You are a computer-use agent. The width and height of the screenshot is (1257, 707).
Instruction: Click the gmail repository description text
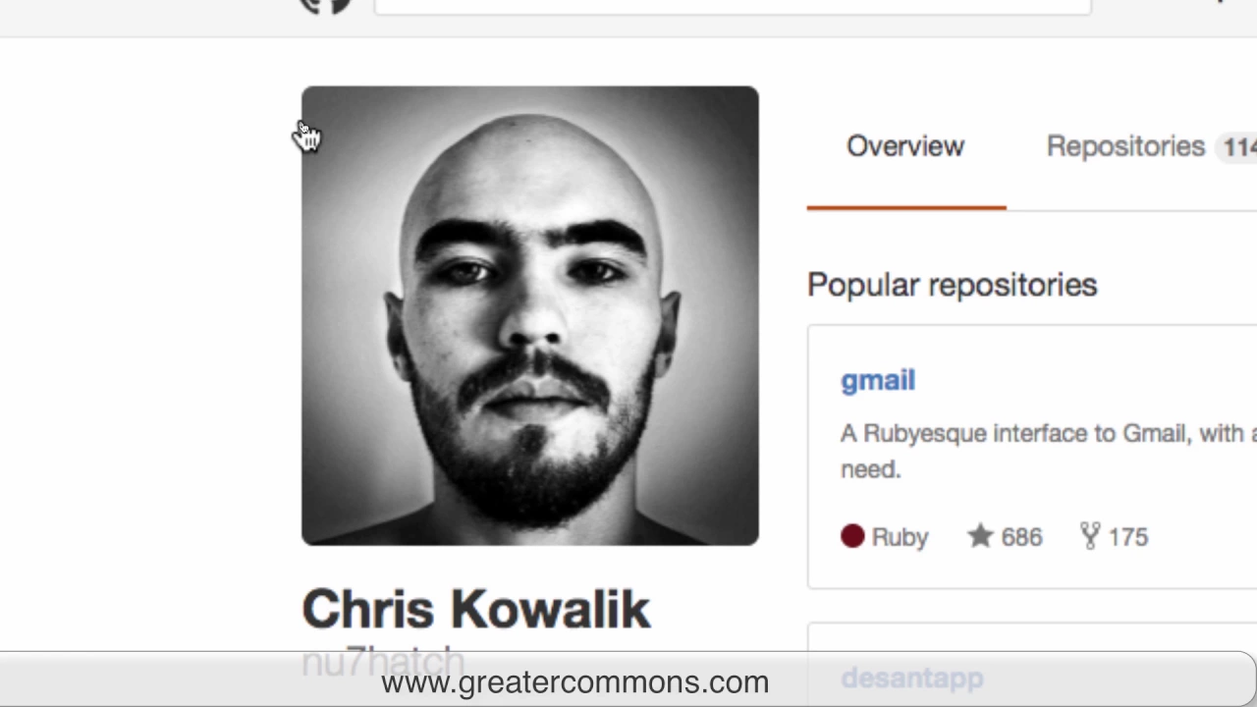coord(1049,451)
